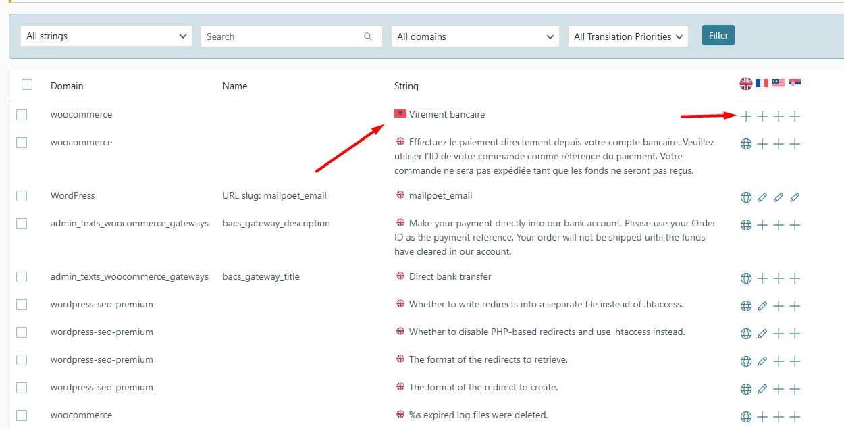Viewport: 844px width, 429px height.
Task: Add French translation for "Virement bancaire" string
Action: point(762,116)
